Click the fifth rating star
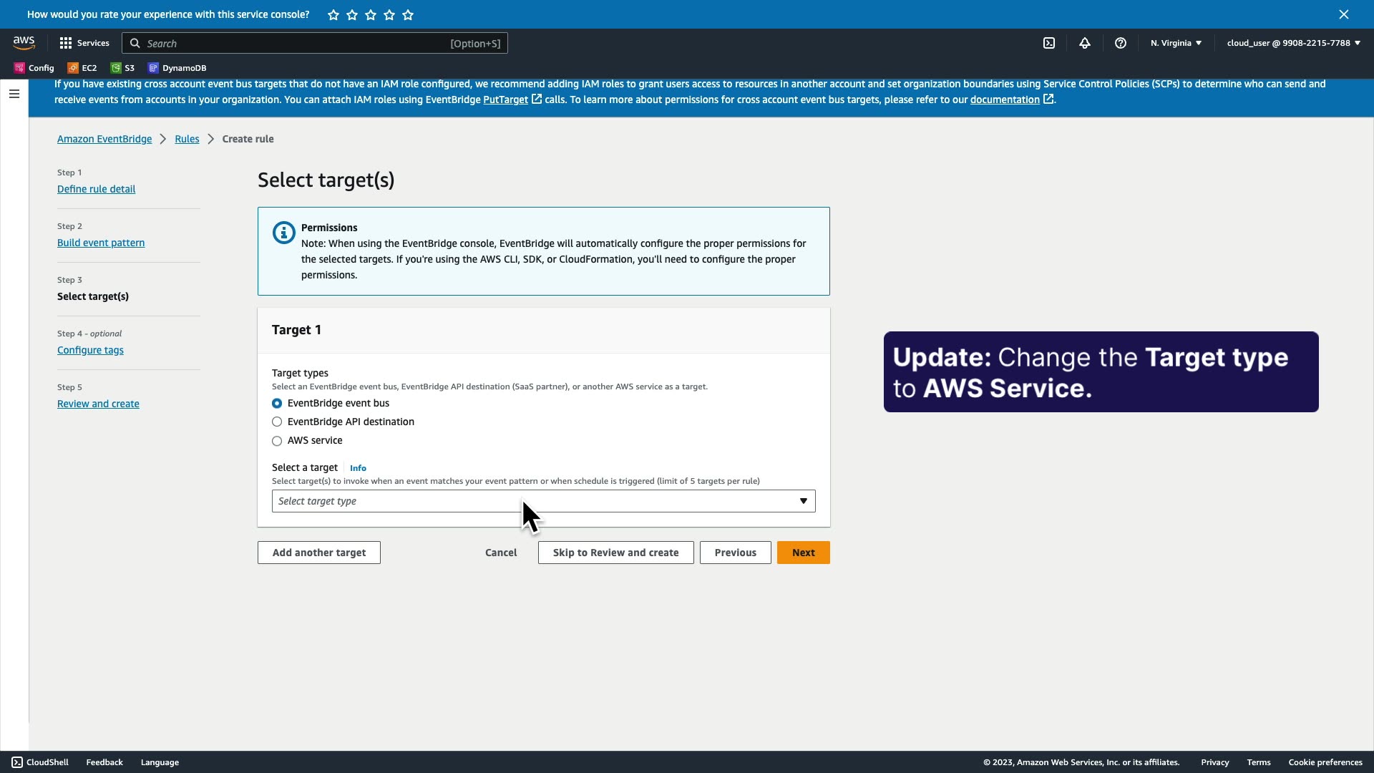Viewport: 1374px width, 773px height. point(408,14)
